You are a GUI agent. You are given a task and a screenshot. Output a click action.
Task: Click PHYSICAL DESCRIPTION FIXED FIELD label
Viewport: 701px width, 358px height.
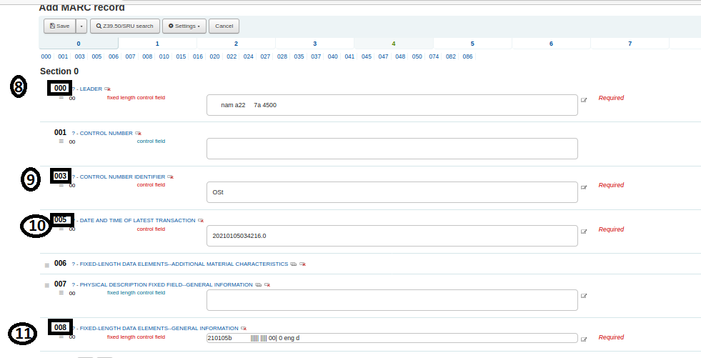pyautogui.click(x=166, y=284)
